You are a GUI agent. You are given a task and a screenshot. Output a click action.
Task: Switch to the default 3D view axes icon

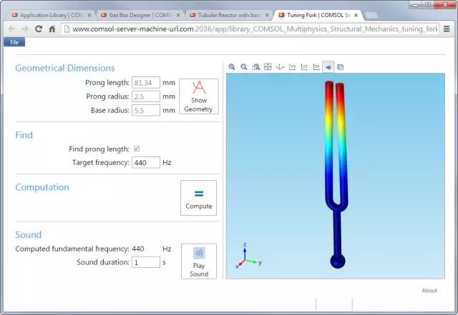tap(281, 67)
